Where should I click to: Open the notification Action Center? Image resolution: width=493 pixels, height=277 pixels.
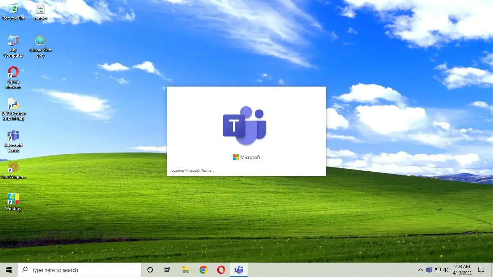481,270
